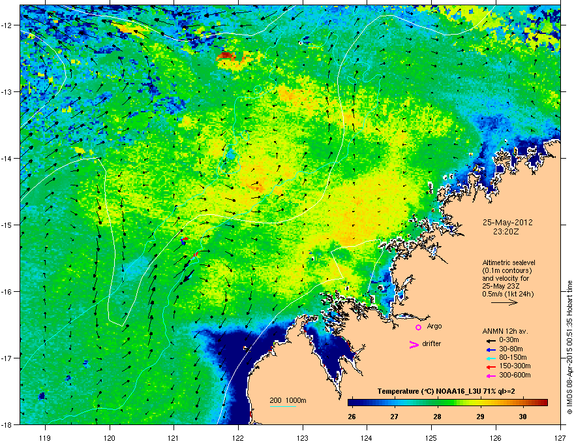
Task: Click the '0.5m/s (1kt 24h)' label
Action: click(507, 294)
